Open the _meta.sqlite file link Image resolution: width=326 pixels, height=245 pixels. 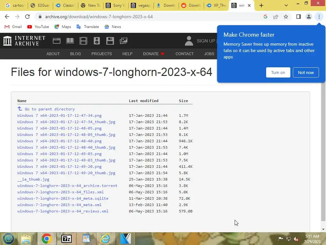point(63,198)
